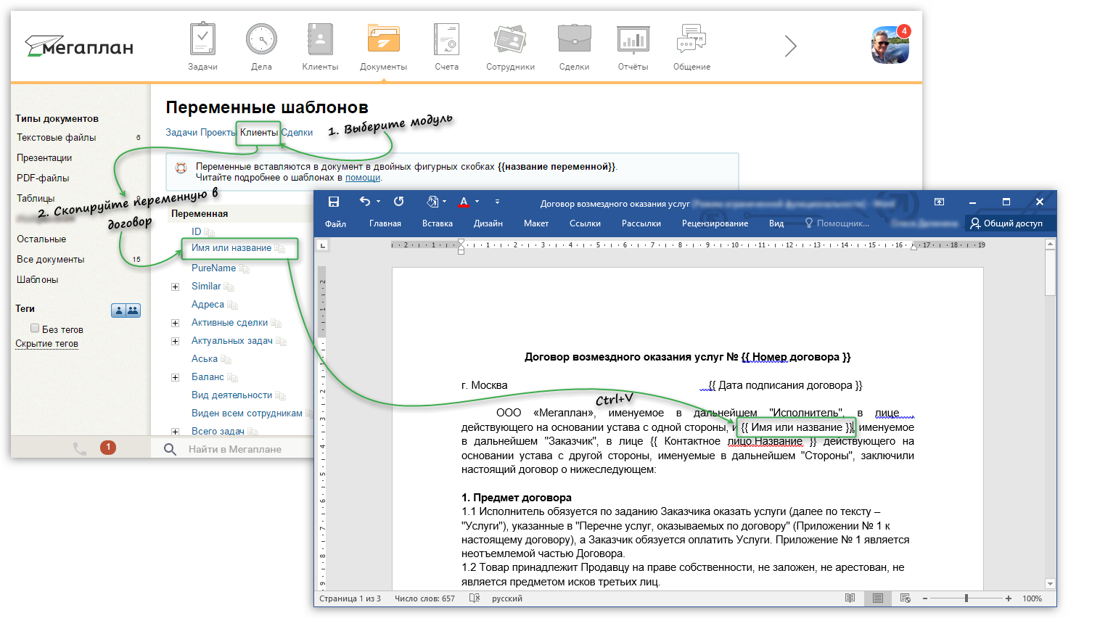Switch to the Дизайн ribbon tab
1100x642 pixels.
click(488, 223)
